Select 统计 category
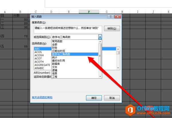The image size is (172, 118). (x=75, y=57)
